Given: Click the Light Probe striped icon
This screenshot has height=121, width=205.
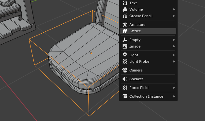Looking at the screenshot, I should point(125,61).
